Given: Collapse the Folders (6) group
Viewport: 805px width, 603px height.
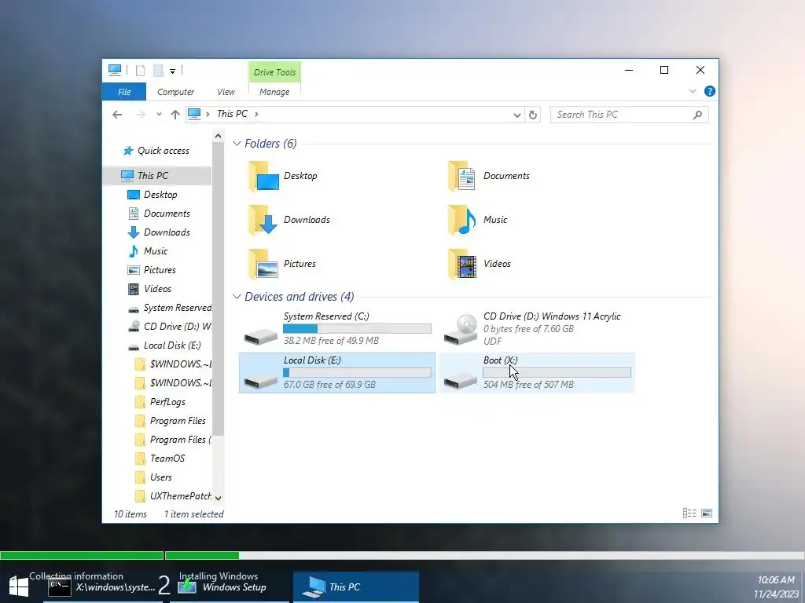Looking at the screenshot, I should click(237, 144).
